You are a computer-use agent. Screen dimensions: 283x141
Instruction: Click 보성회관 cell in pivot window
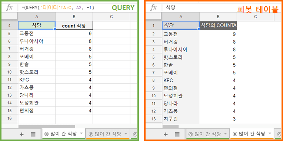click(181, 96)
